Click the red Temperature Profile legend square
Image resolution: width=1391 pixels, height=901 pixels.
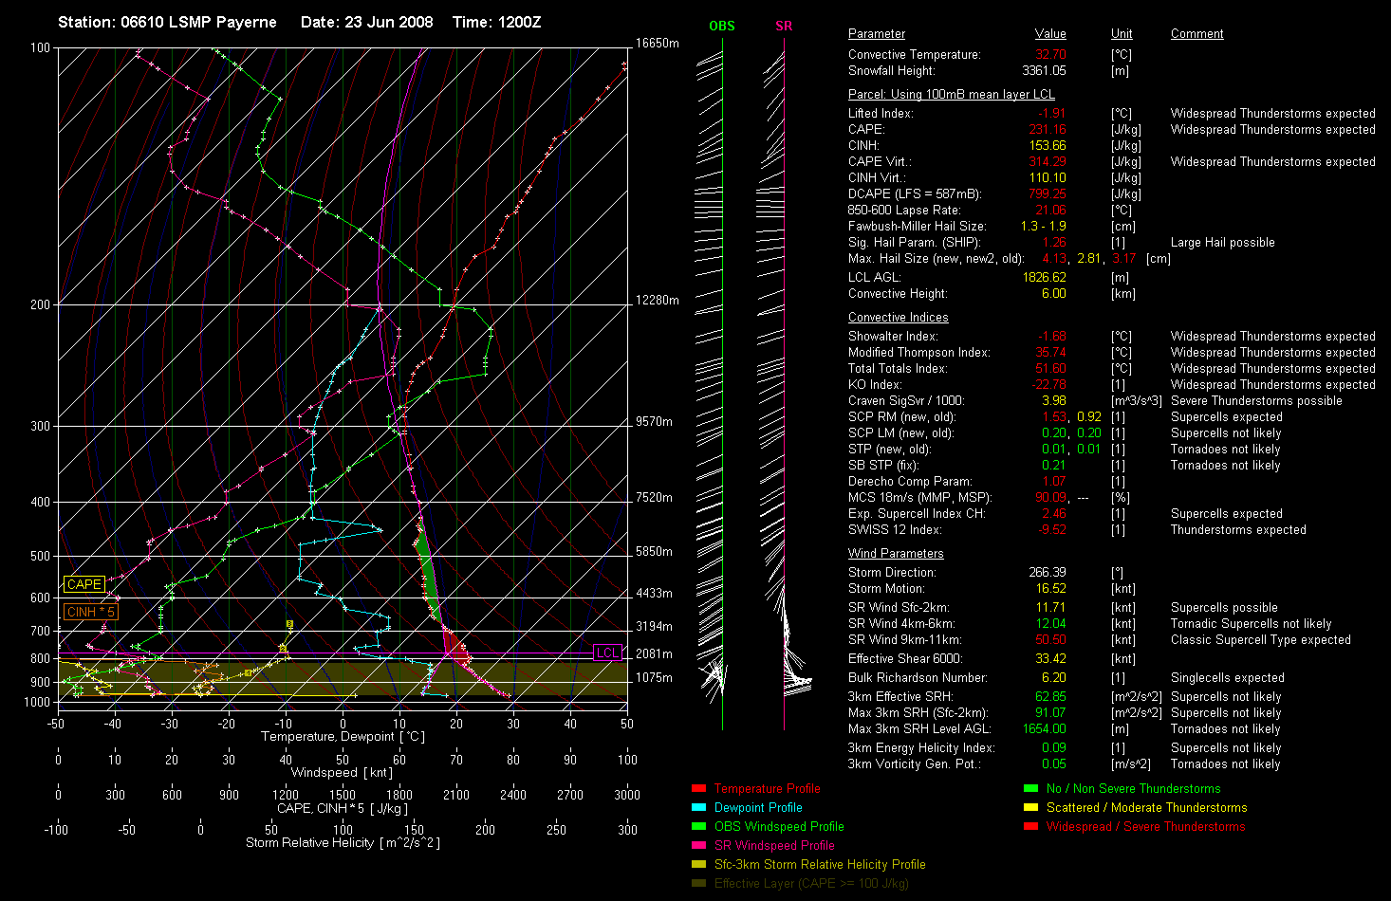[698, 789]
